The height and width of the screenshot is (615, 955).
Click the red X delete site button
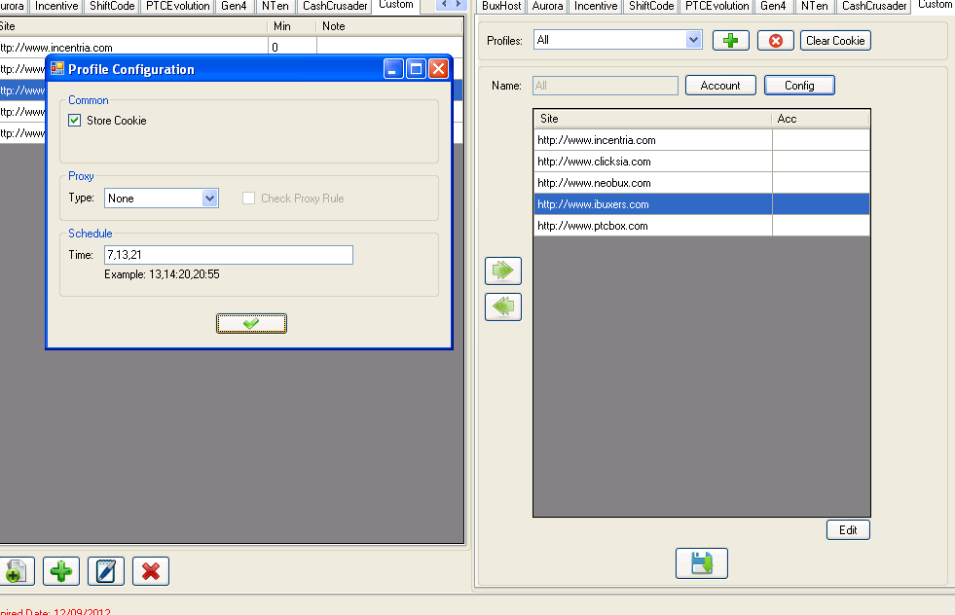(x=151, y=571)
